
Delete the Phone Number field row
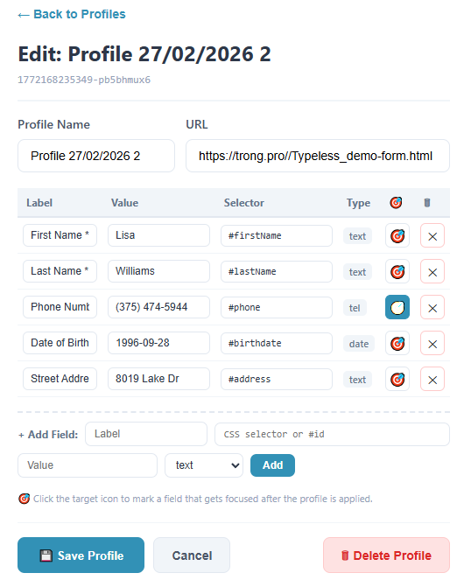click(432, 307)
